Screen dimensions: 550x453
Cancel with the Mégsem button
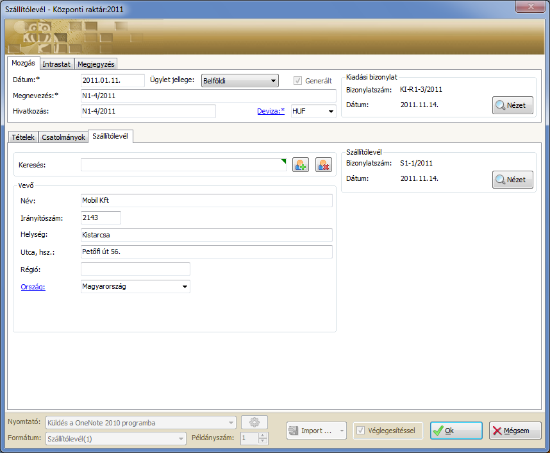[x=515, y=431]
